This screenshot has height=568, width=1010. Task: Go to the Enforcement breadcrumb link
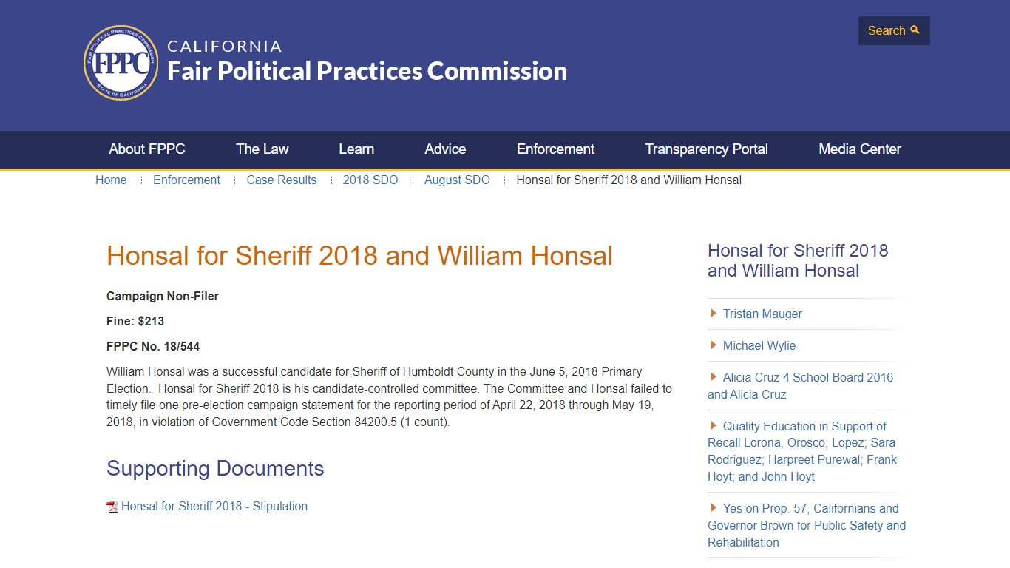(186, 180)
